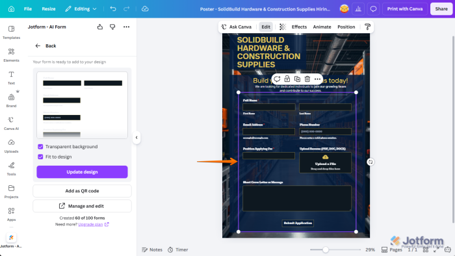Open the Uploads panel

(11, 146)
